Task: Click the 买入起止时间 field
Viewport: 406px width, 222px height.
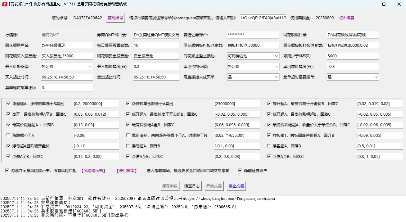Action: pyautogui.click(x=67, y=77)
